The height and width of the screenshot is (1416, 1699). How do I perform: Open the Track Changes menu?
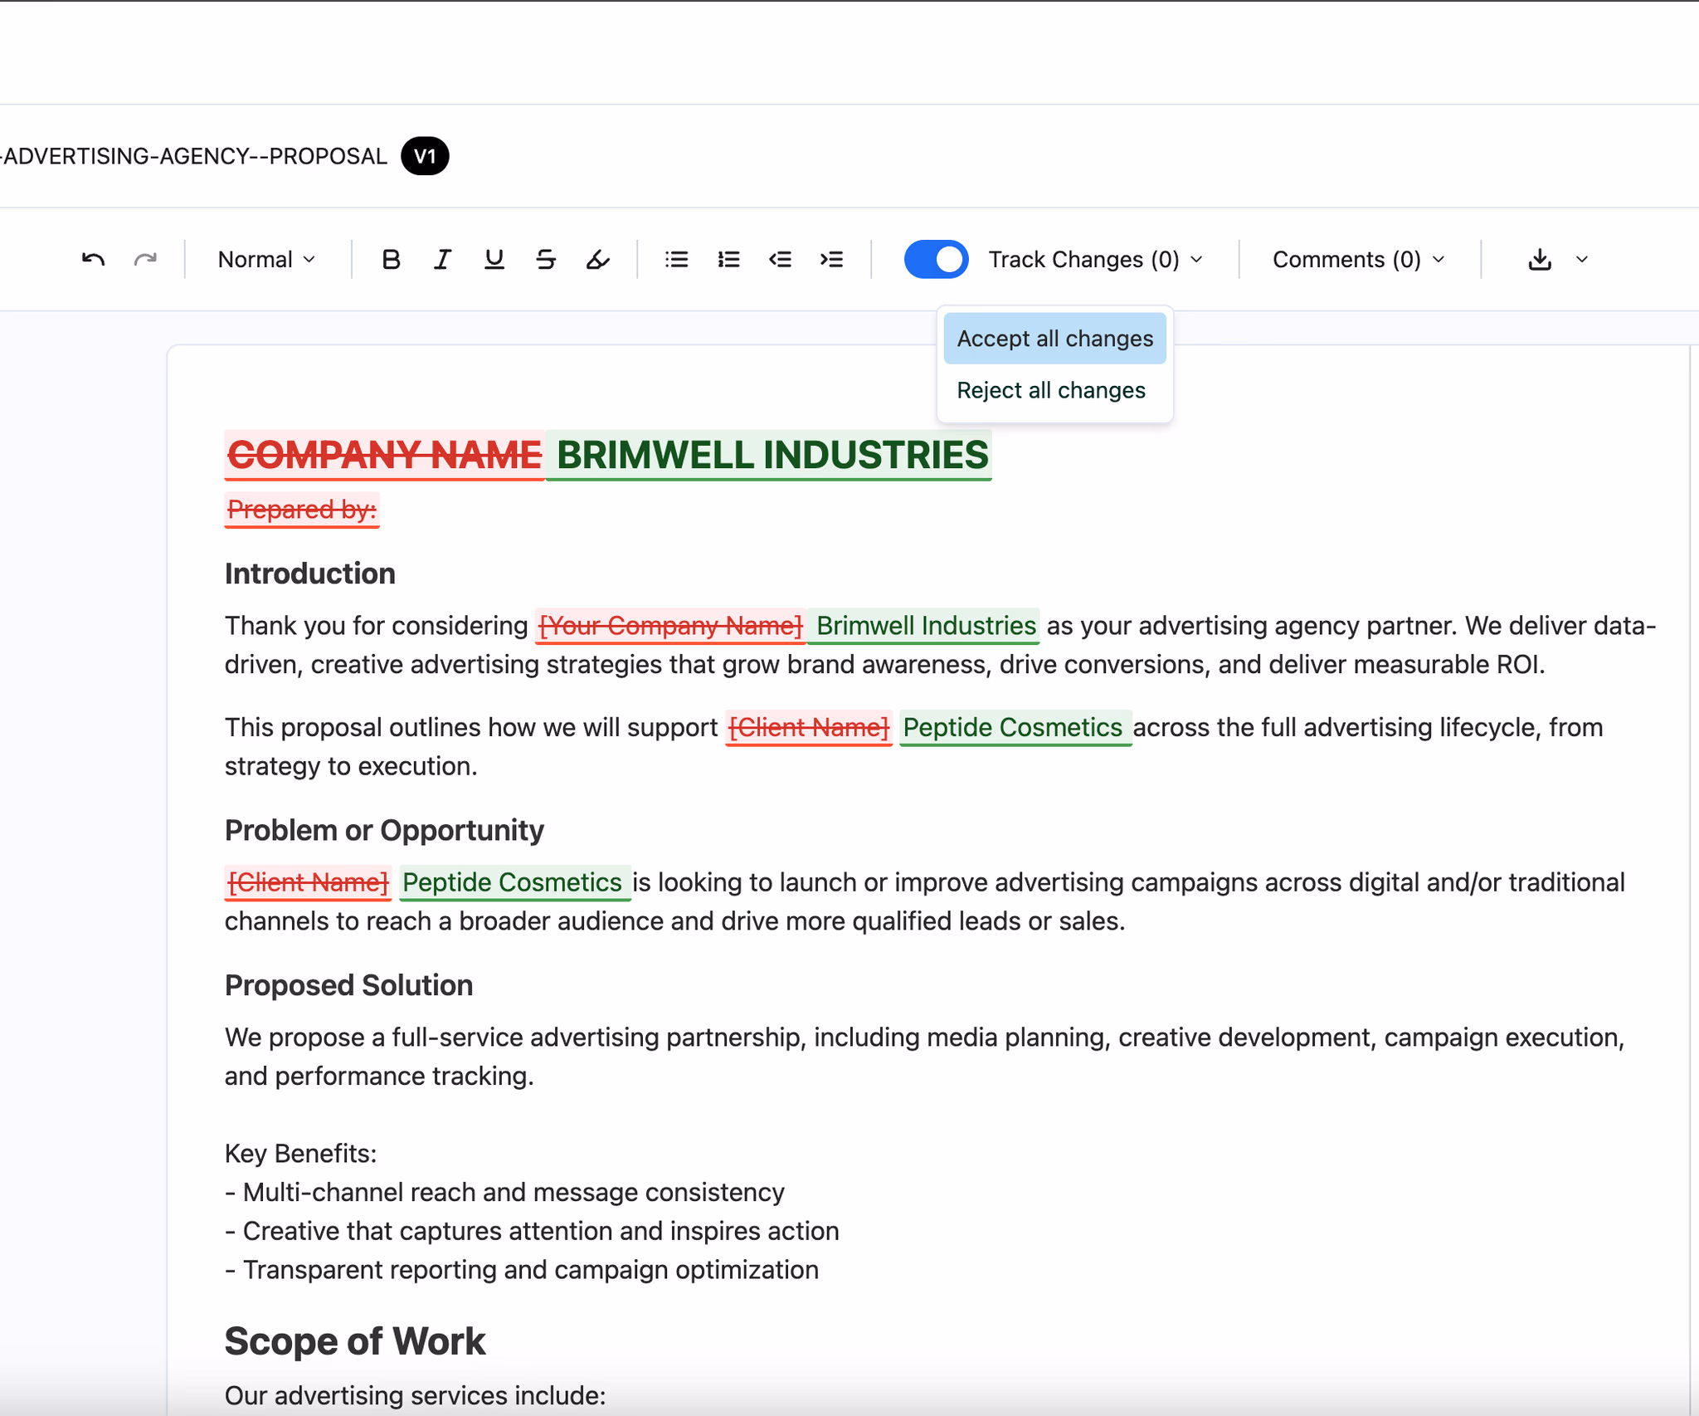click(x=1093, y=259)
